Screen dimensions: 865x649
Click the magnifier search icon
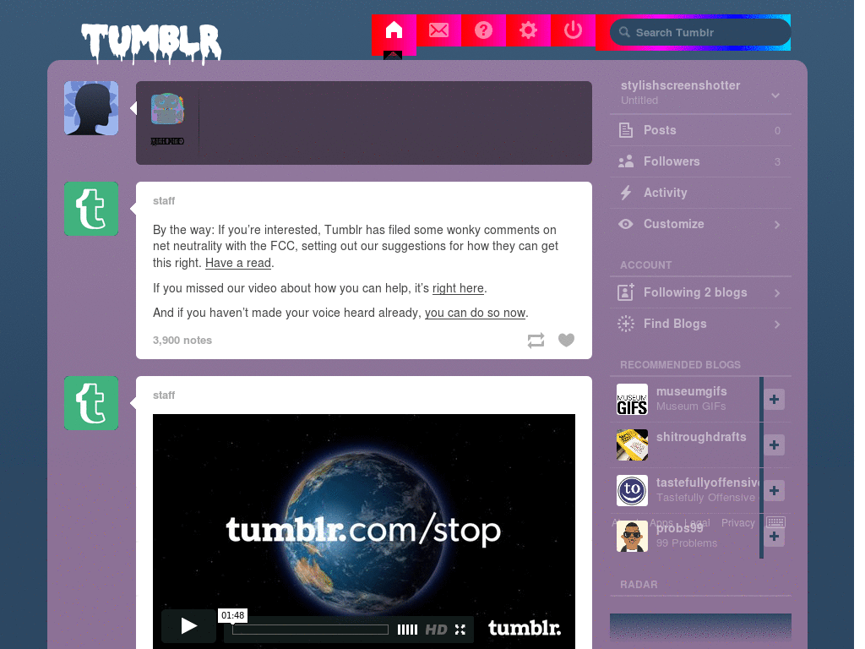[x=624, y=32]
